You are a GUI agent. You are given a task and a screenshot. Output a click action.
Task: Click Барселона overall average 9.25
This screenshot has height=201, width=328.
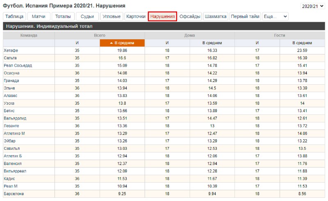[x=122, y=194]
